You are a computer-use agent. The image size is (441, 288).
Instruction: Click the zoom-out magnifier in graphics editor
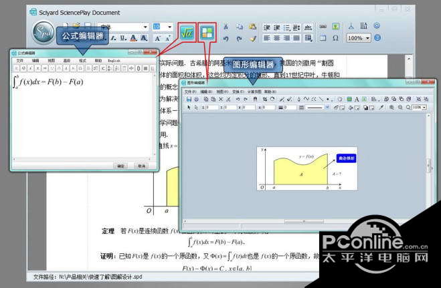[x=400, y=107]
